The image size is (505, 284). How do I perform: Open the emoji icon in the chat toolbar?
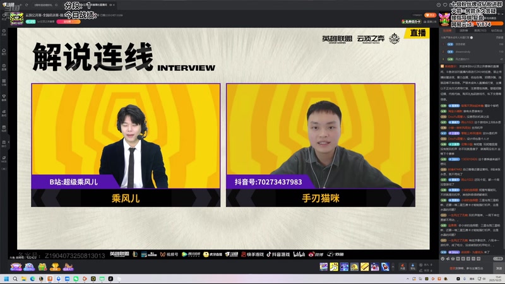click(x=444, y=259)
